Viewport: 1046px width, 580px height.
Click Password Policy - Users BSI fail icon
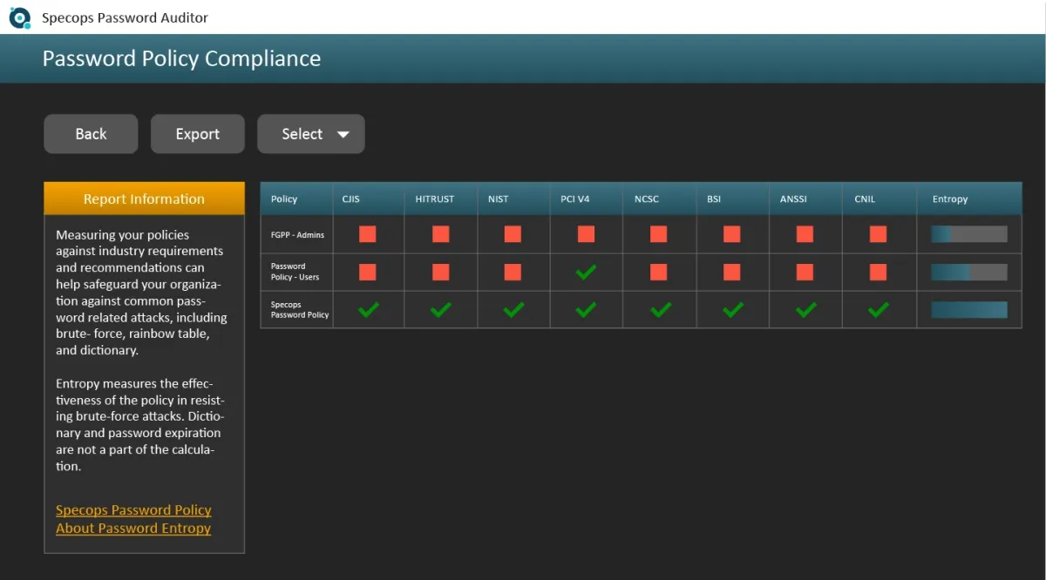click(x=731, y=272)
